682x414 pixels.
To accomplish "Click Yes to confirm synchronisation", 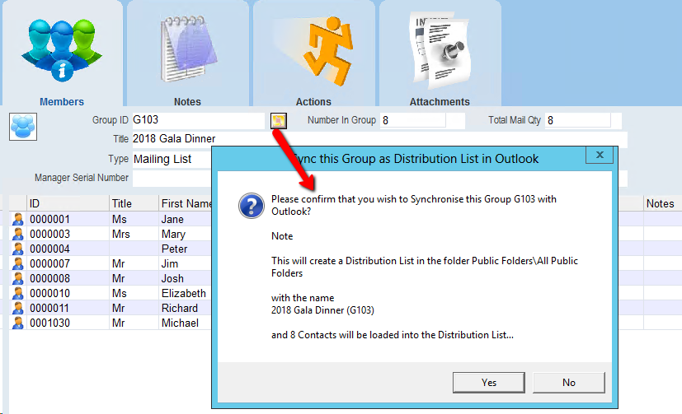I will [x=489, y=382].
